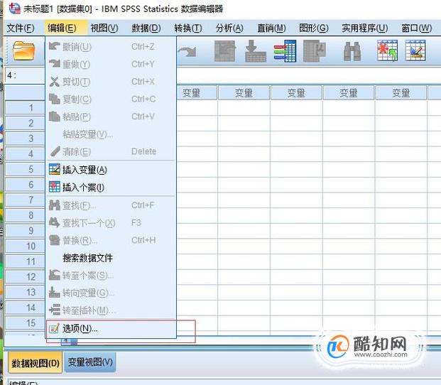Choose 选项(N)... from Edit menu
441x385 pixels.
click(111, 328)
